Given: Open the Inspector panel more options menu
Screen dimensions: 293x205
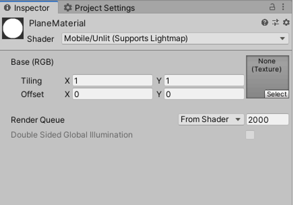Looking at the screenshot, I should pyautogui.click(x=283, y=7).
